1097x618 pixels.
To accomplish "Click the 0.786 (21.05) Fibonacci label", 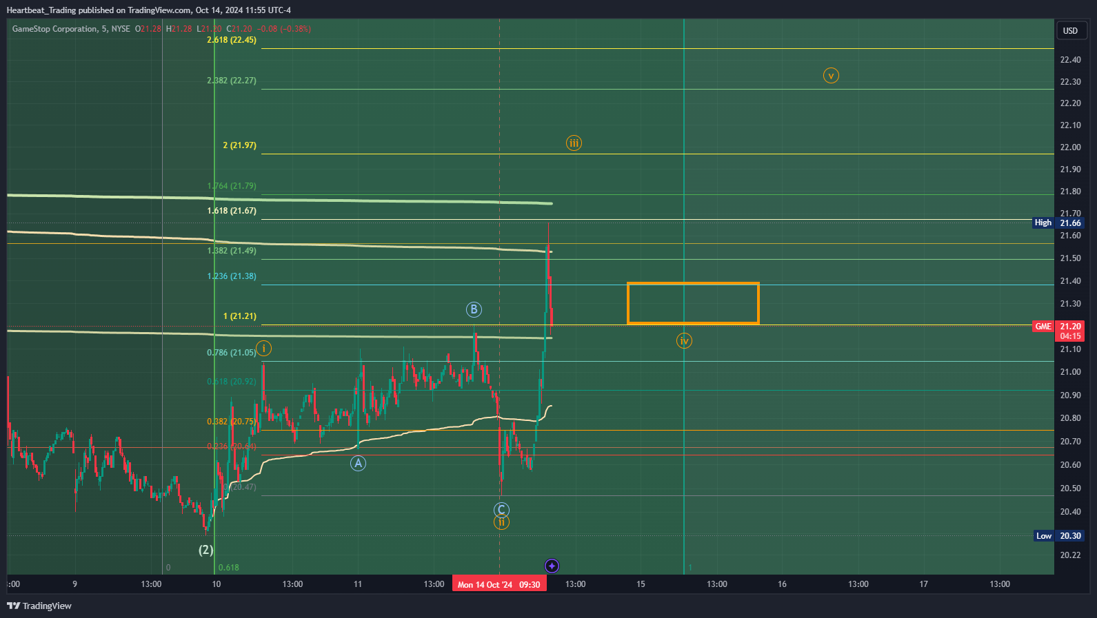I will 232,353.
